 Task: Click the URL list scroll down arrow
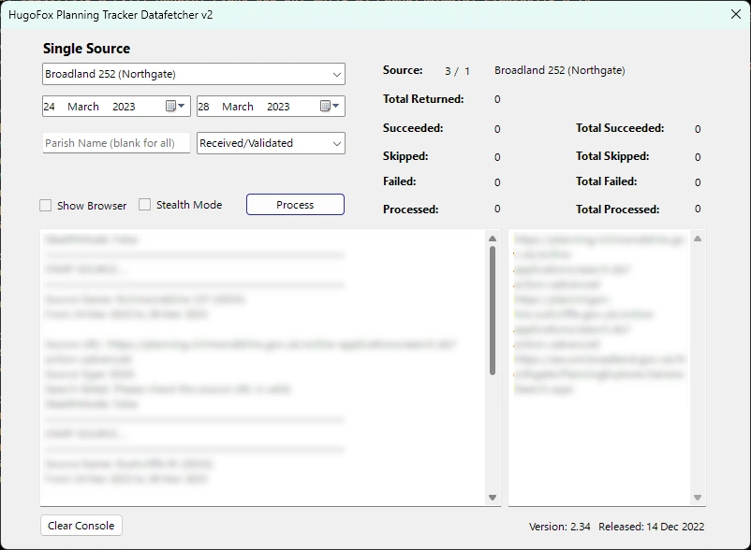coord(698,498)
